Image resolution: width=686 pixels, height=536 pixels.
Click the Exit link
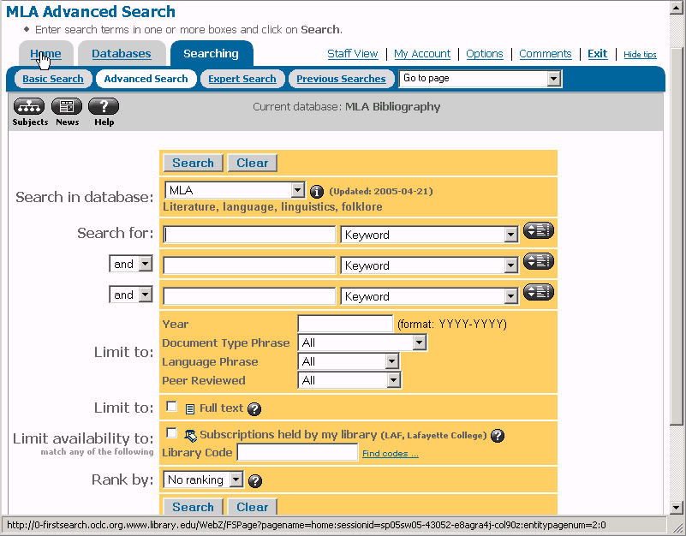(597, 54)
